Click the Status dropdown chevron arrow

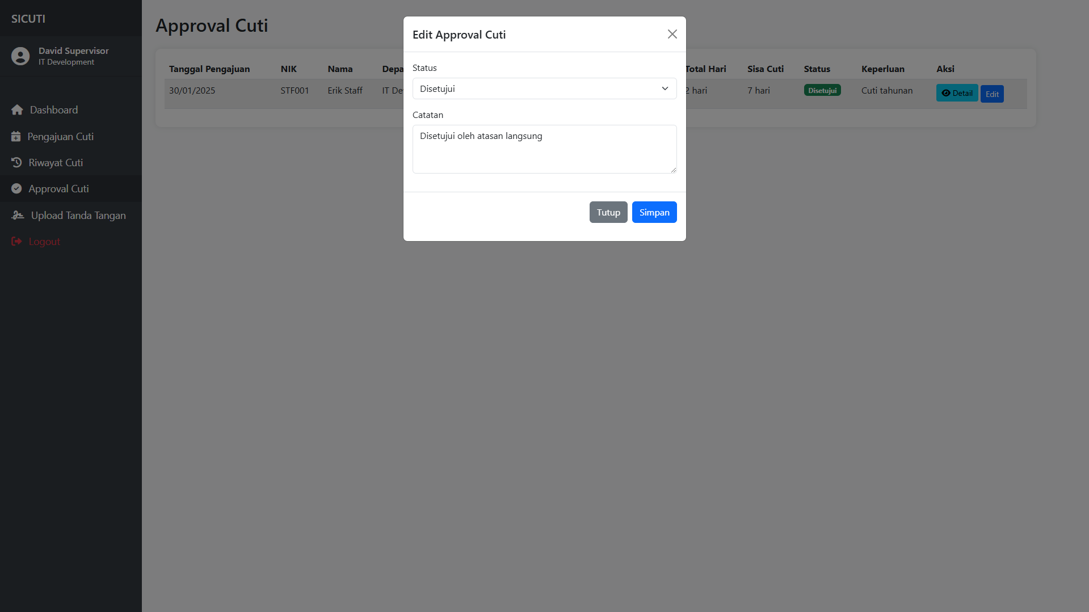665,88
